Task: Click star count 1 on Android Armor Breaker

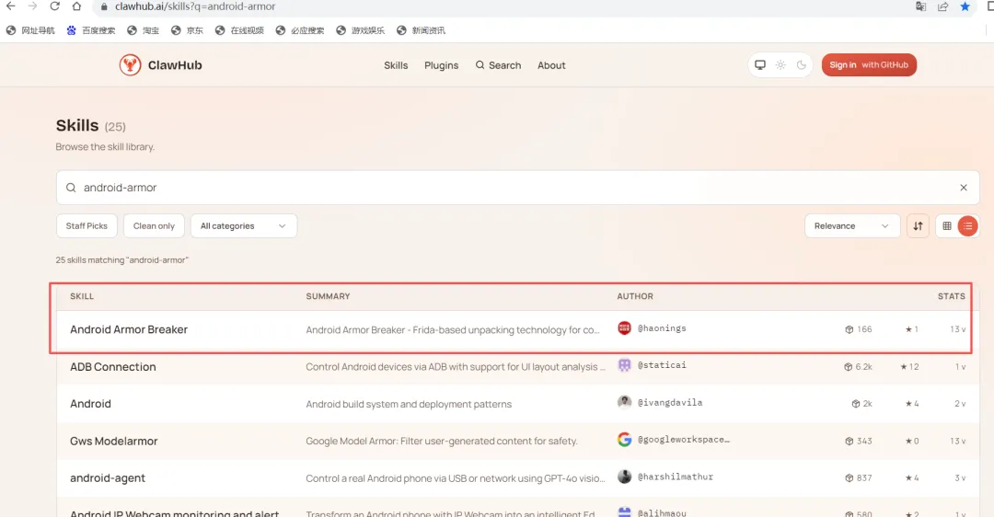Action: click(x=911, y=329)
